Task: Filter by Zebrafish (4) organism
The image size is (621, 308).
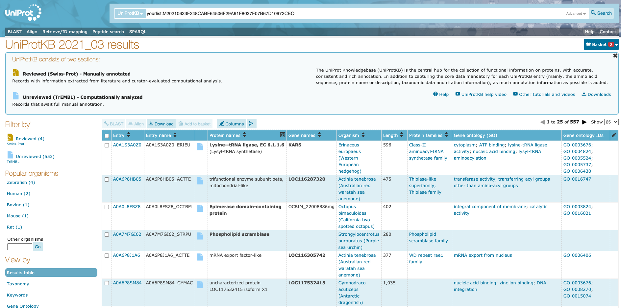Action: click(x=21, y=183)
